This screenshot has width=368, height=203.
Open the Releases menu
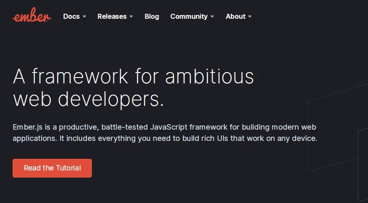click(112, 17)
